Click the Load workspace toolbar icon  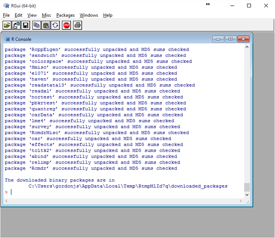16,26
